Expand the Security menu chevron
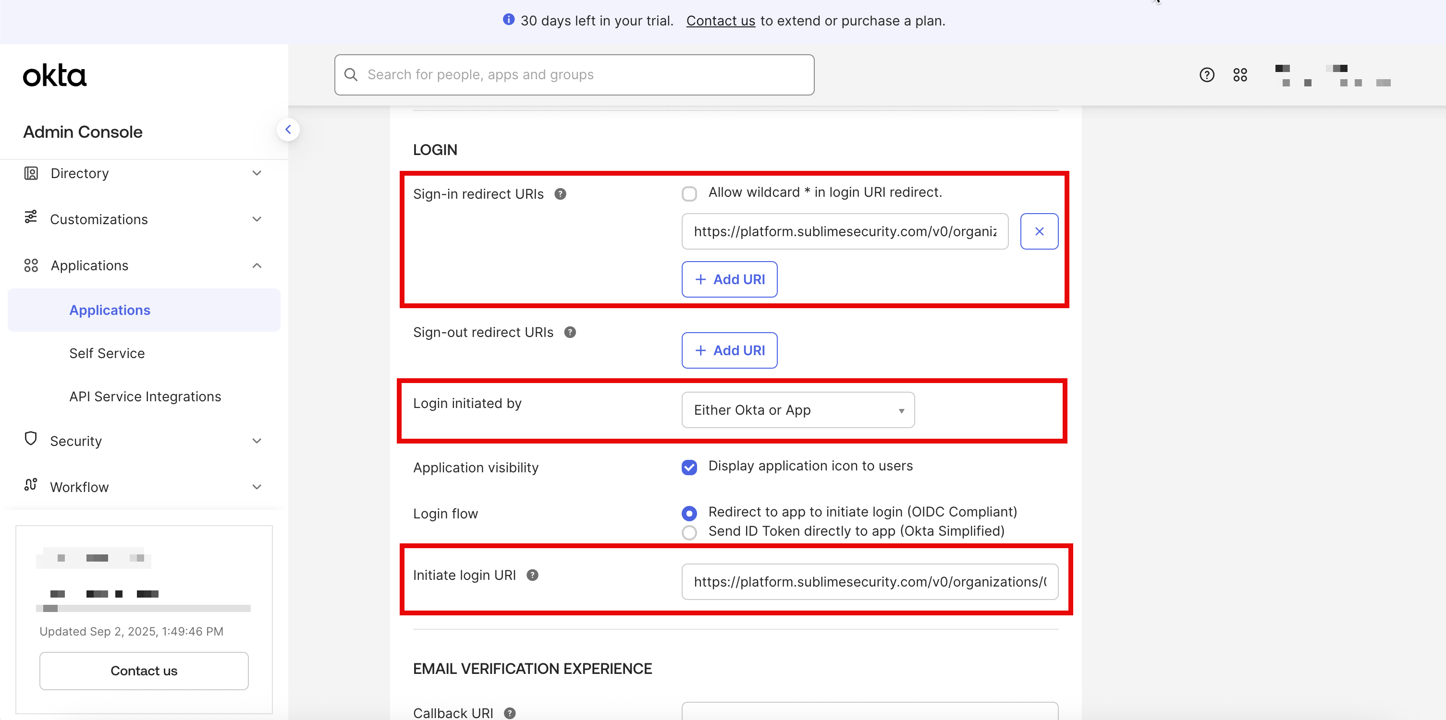Screen dimensions: 1446x720 pyautogui.click(x=257, y=441)
